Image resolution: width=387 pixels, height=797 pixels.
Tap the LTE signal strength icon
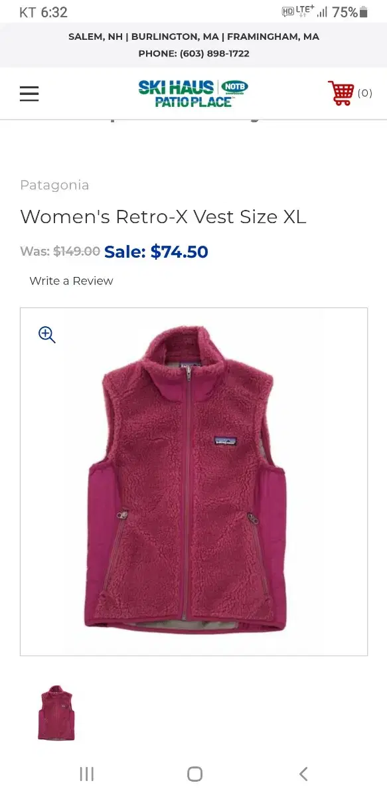pyautogui.click(x=323, y=12)
